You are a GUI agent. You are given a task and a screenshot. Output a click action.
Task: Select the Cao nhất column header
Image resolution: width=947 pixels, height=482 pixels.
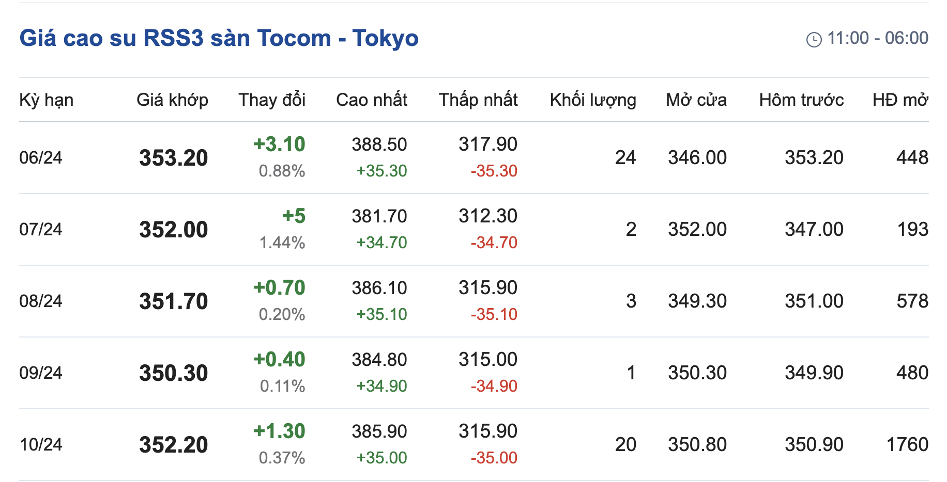coord(371,100)
